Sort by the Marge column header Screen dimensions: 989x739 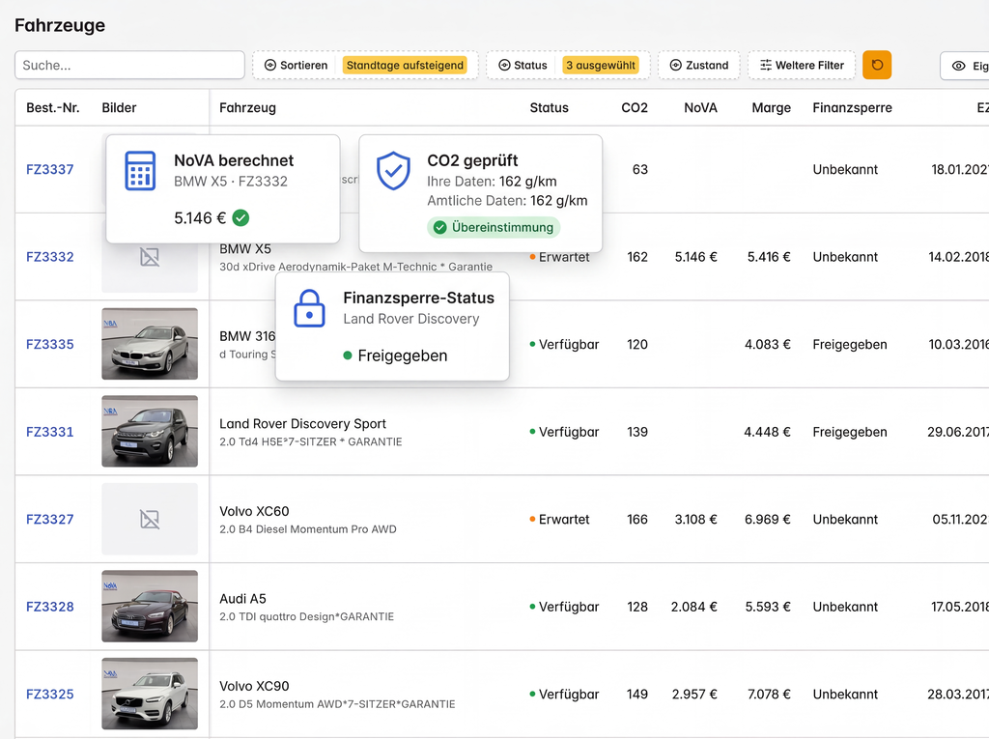(x=771, y=108)
